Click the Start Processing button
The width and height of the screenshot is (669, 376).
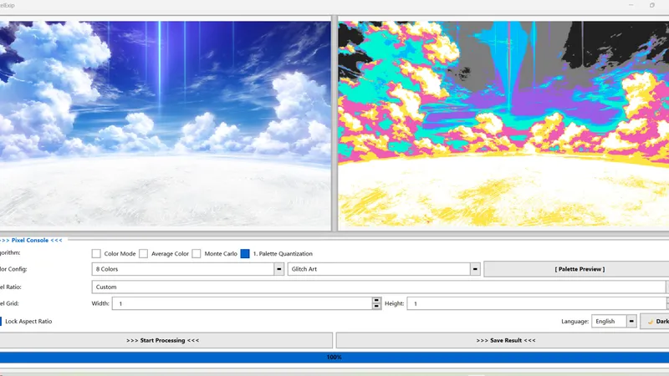[163, 340]
